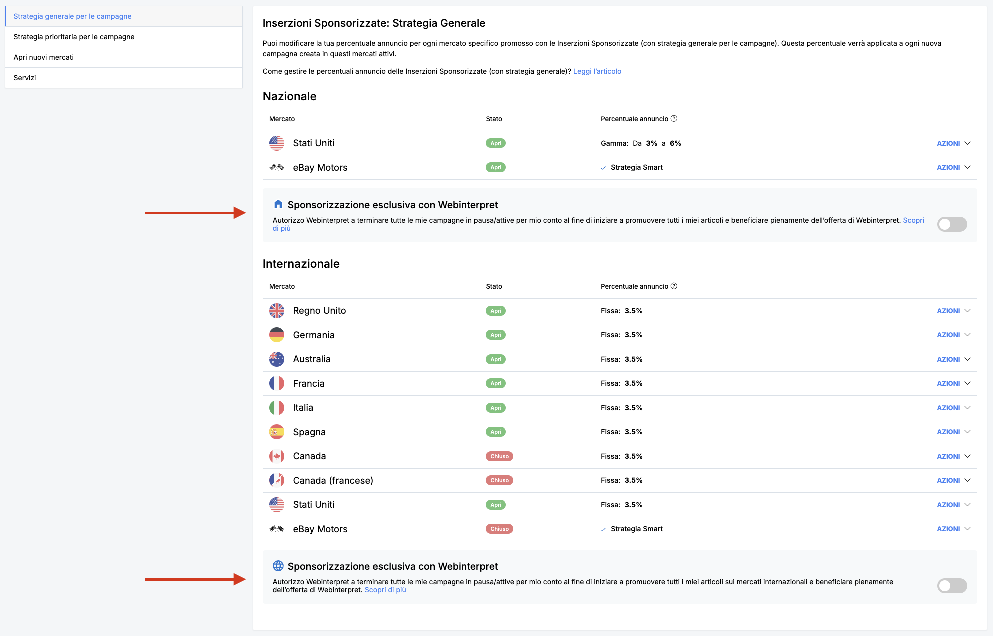
Task: Click Stato column header in Internazionale table
Action: tap(494, 286)
